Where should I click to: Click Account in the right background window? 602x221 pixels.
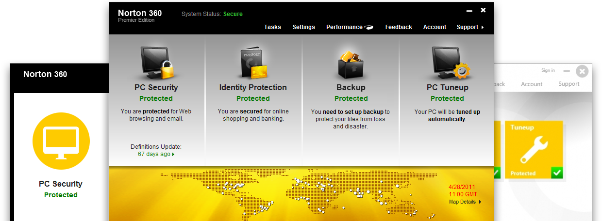[x=532, y=84]
